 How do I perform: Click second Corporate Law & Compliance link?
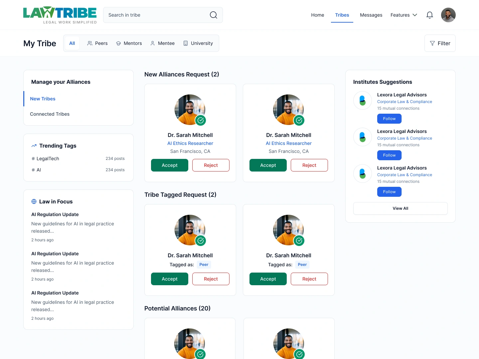point(404,138)
